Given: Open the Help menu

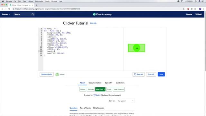Looking at the screenshot, I should [61, 1].
